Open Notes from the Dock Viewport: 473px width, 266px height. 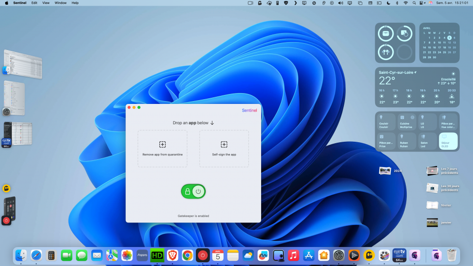(233, 256)
